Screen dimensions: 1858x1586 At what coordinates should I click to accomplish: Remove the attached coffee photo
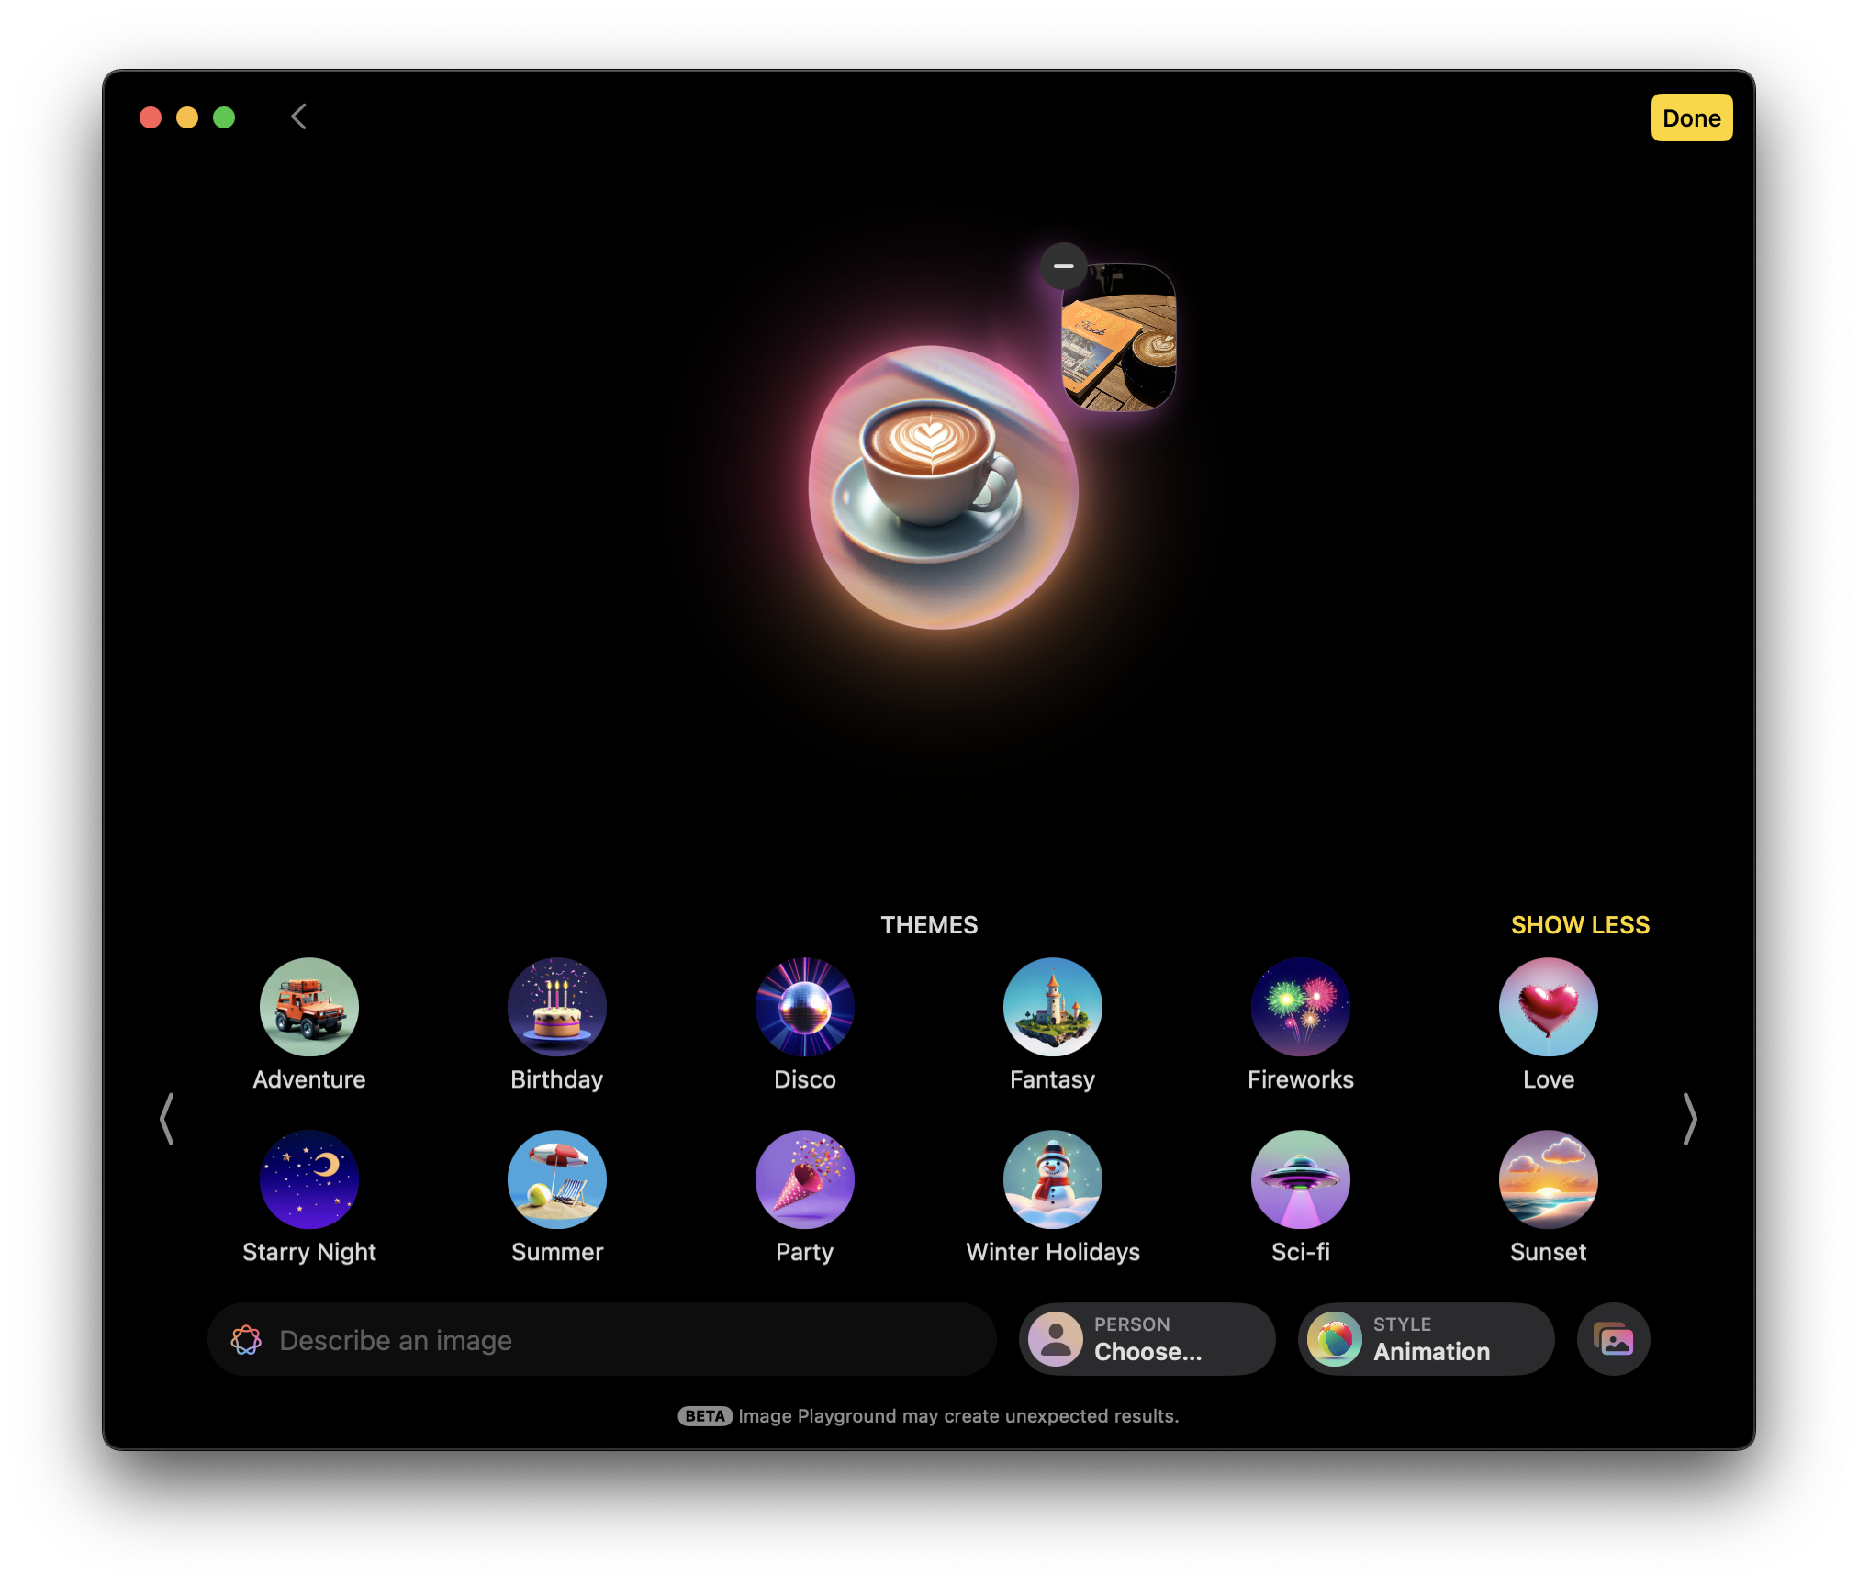click(1065, 265)
